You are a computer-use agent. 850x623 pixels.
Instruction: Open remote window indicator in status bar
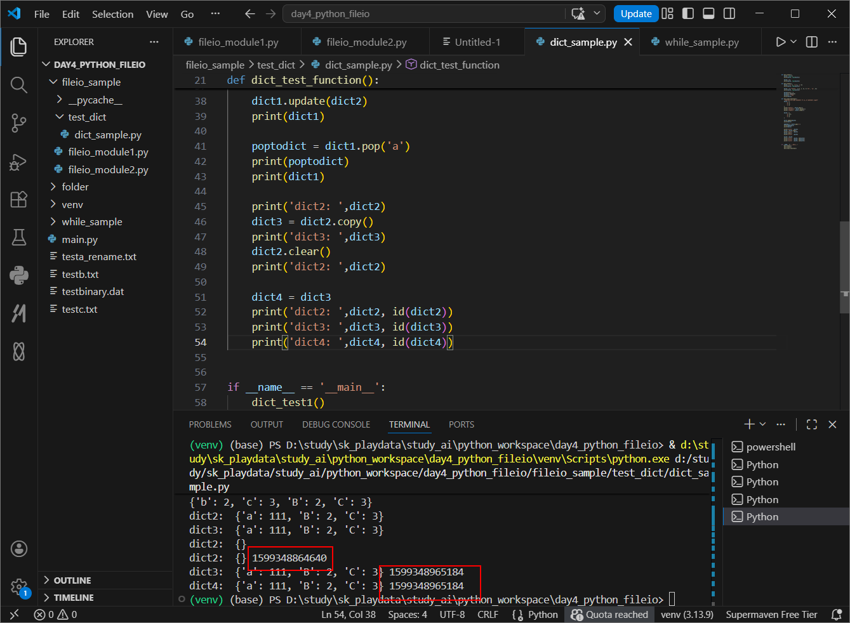[14, 615]
